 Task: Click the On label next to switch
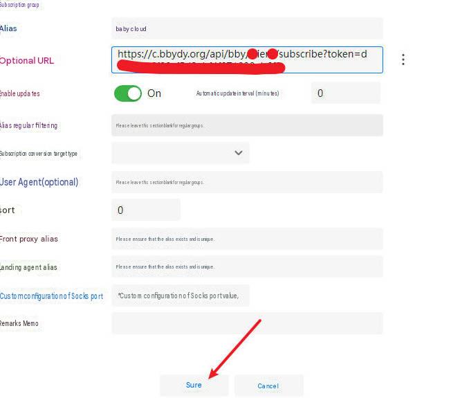point(154,93)
